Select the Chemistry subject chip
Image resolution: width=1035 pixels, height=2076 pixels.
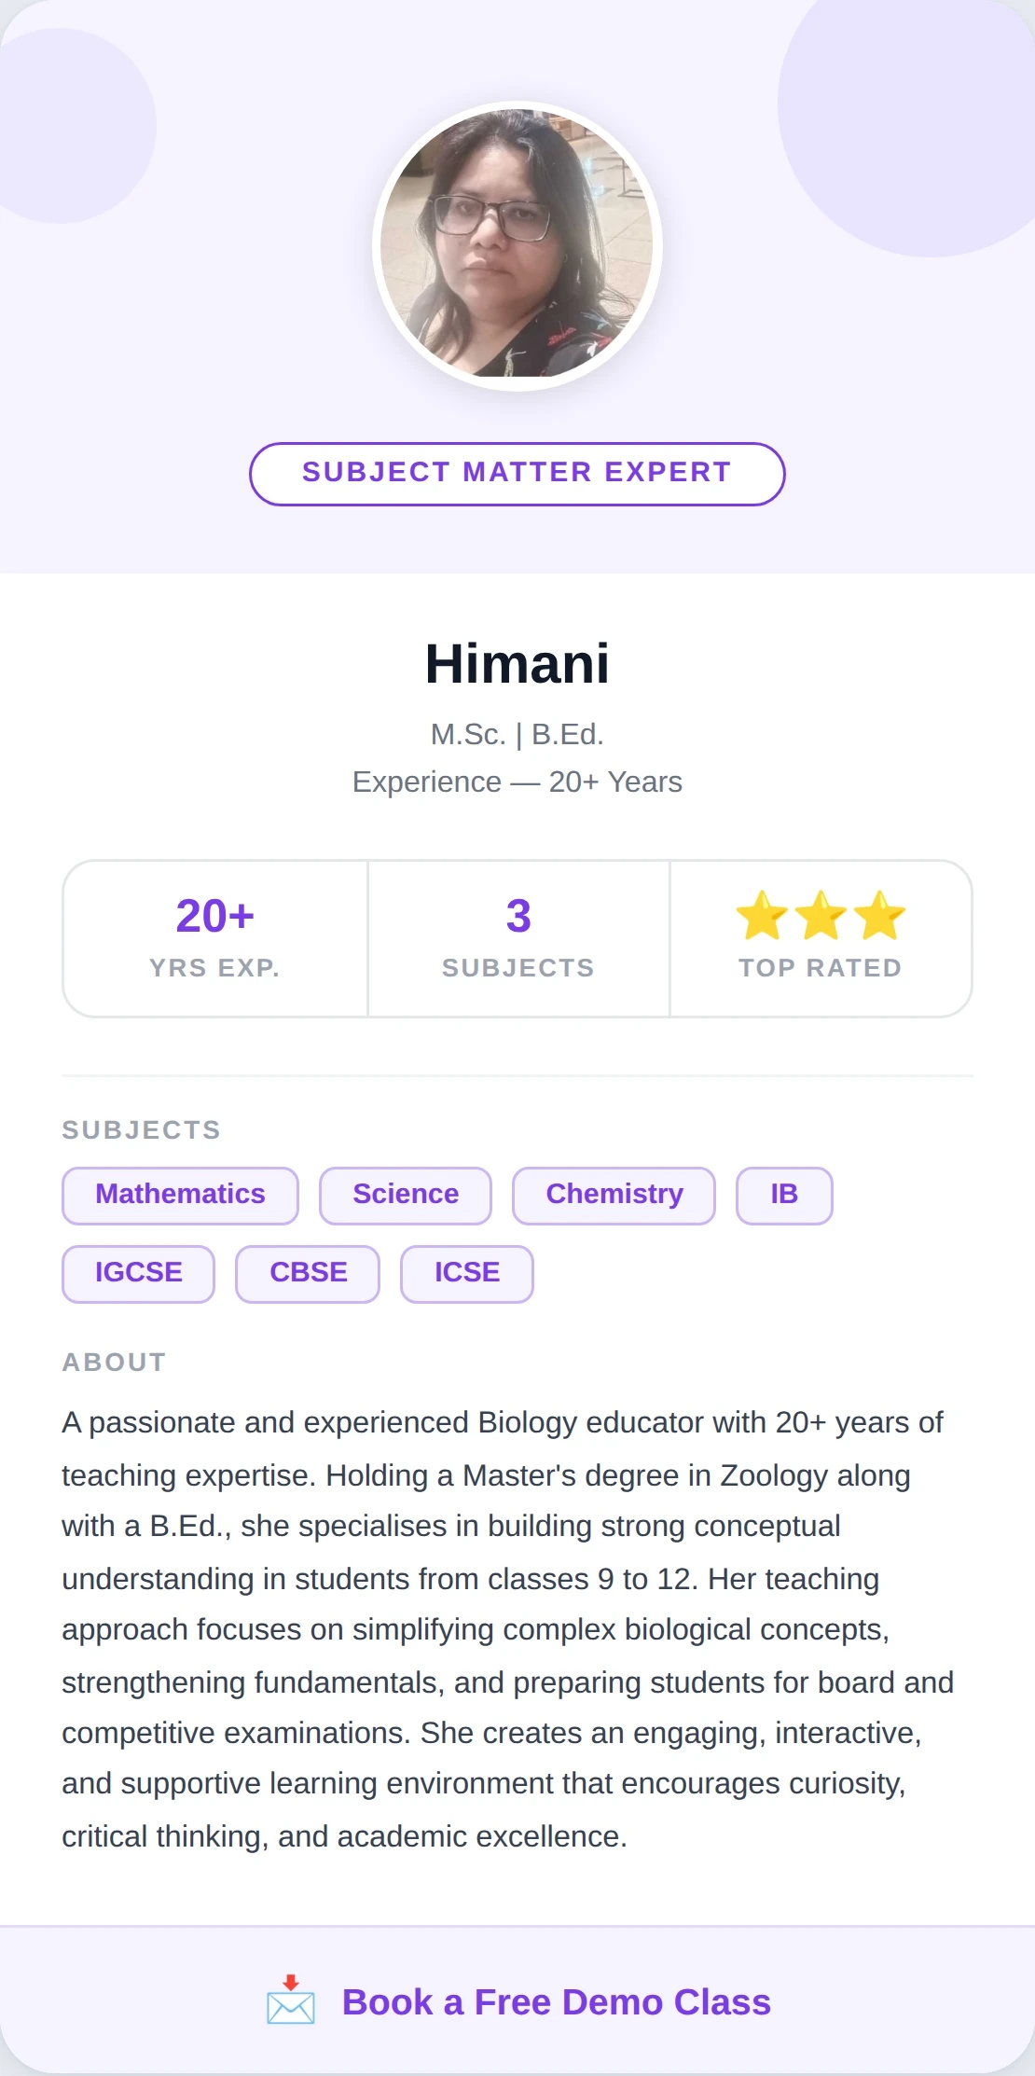[x=613, y=1195]
